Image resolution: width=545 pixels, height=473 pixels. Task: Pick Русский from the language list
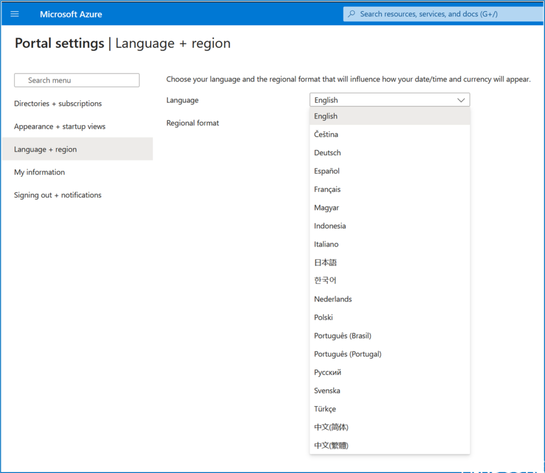click(x=327, y=373)
